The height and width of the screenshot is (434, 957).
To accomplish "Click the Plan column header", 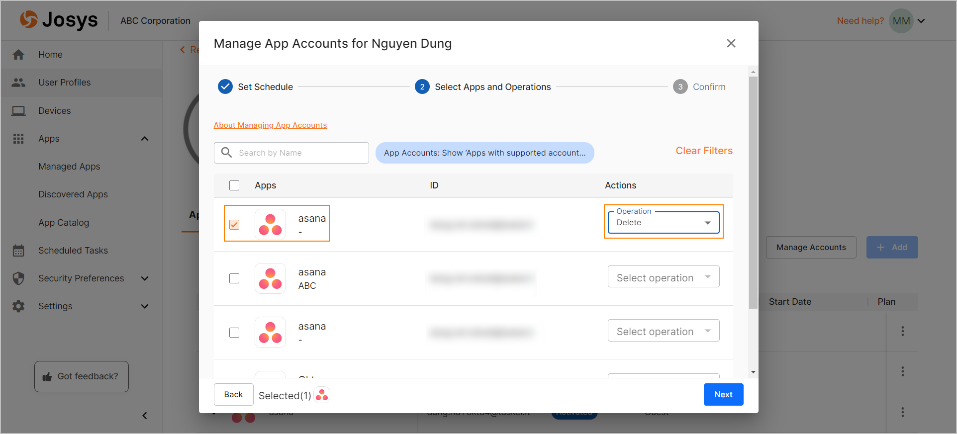I will [x=886, y=302].
